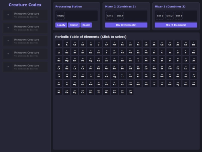Image resolution: width=202 pixels, height=152 pixels.
Task: Select the Empty processing slot
Action: point(61,16)
